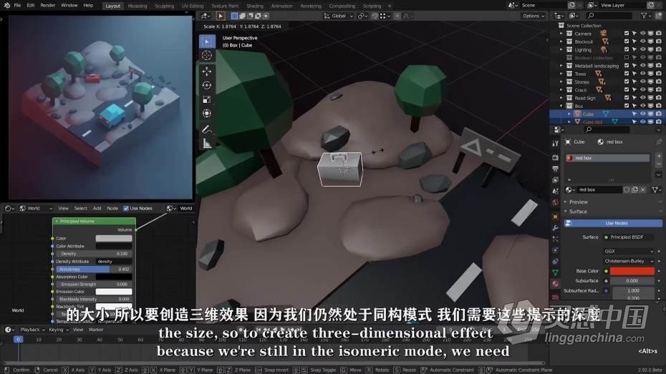The width and height of the screenshot is (666, 374).
Task: Click the Use Nodes button in Surface panel
Action: (613, 223)
